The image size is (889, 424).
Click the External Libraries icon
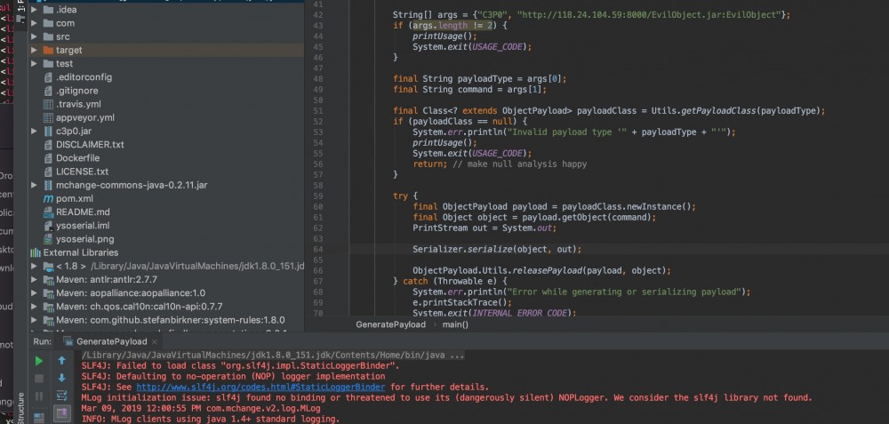[x=36, y=252]
